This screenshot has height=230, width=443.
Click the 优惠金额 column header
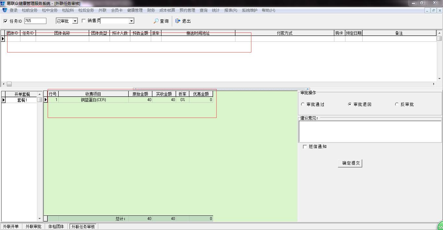(x=201, y=94)
